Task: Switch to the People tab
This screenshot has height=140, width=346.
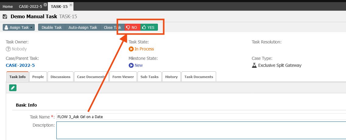Action: pos(38,77)
